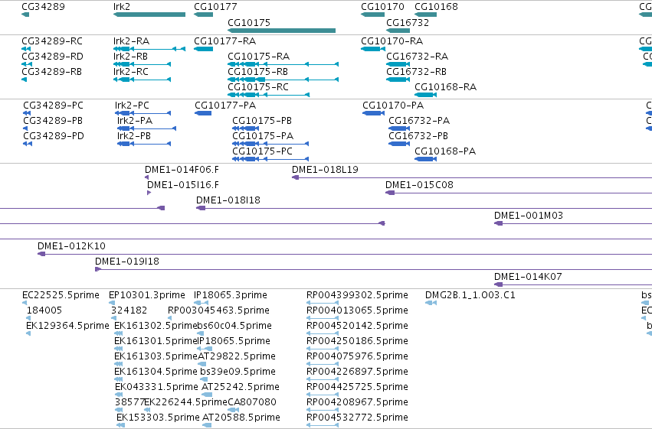This screenshot has height=429, width=652.
Task: Select the CG16732 gene label
Action: coord(408,22)
